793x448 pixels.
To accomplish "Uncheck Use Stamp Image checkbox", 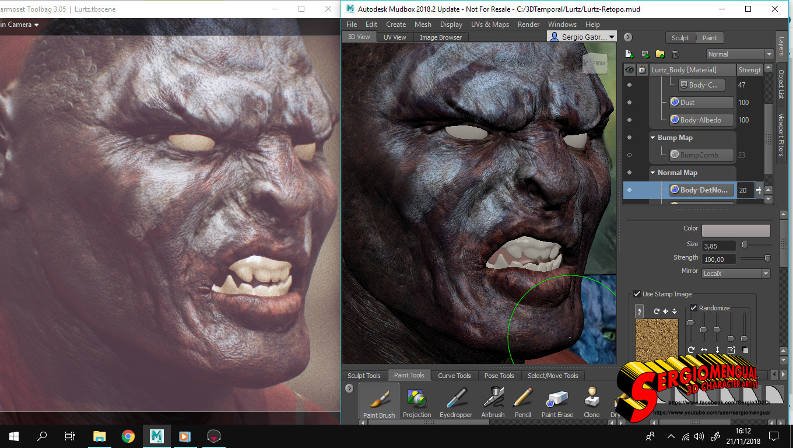I will pos(637,294).
